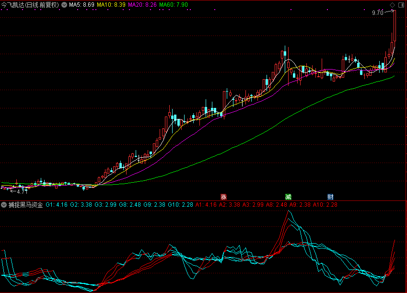Expand the 捕捉黑马资金 indicator dropdown arrow
The image size is (407, 293).
pyautogui.click(x=4, y=205)
